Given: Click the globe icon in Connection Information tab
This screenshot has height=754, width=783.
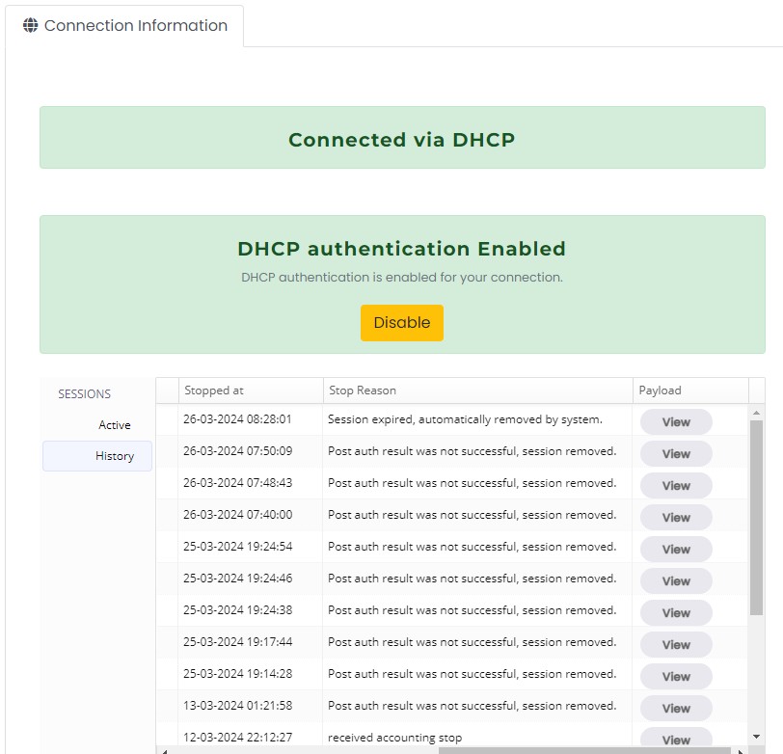Looking at the screenshot, I should click(31, 26).
